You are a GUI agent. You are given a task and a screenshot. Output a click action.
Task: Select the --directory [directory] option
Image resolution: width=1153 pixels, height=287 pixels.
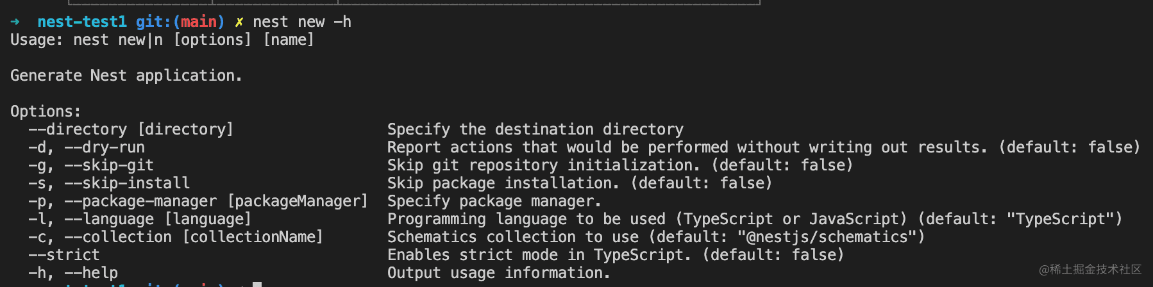coord(131,129)
